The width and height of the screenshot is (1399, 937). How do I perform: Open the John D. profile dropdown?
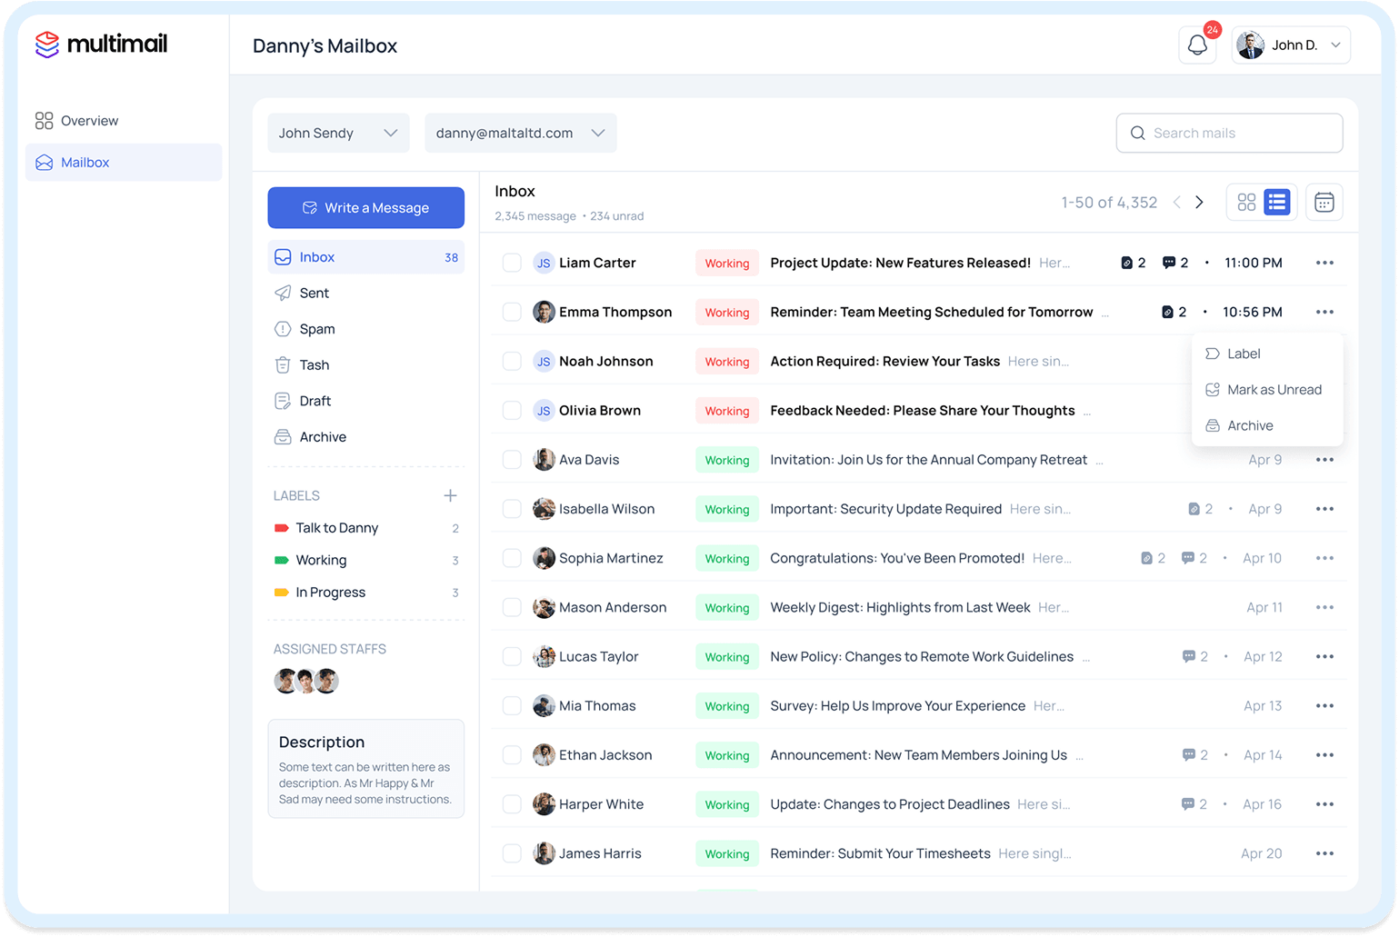(1290, 44)
